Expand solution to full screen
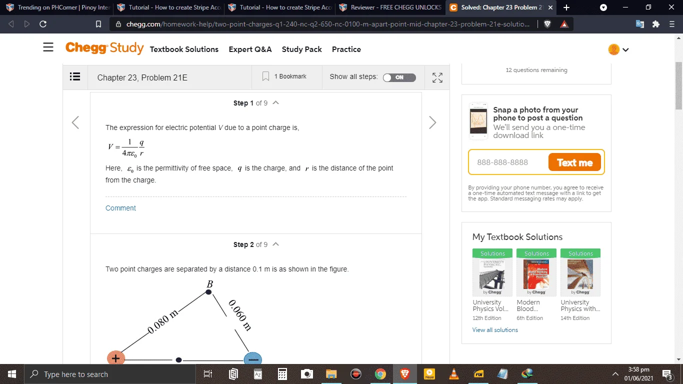The width and height of the screenshot is (683, 384). [437, 77]
